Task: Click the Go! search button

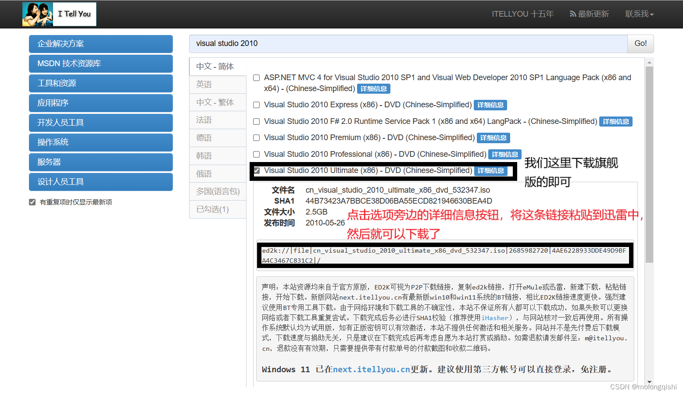Action: tap(640, 43)
